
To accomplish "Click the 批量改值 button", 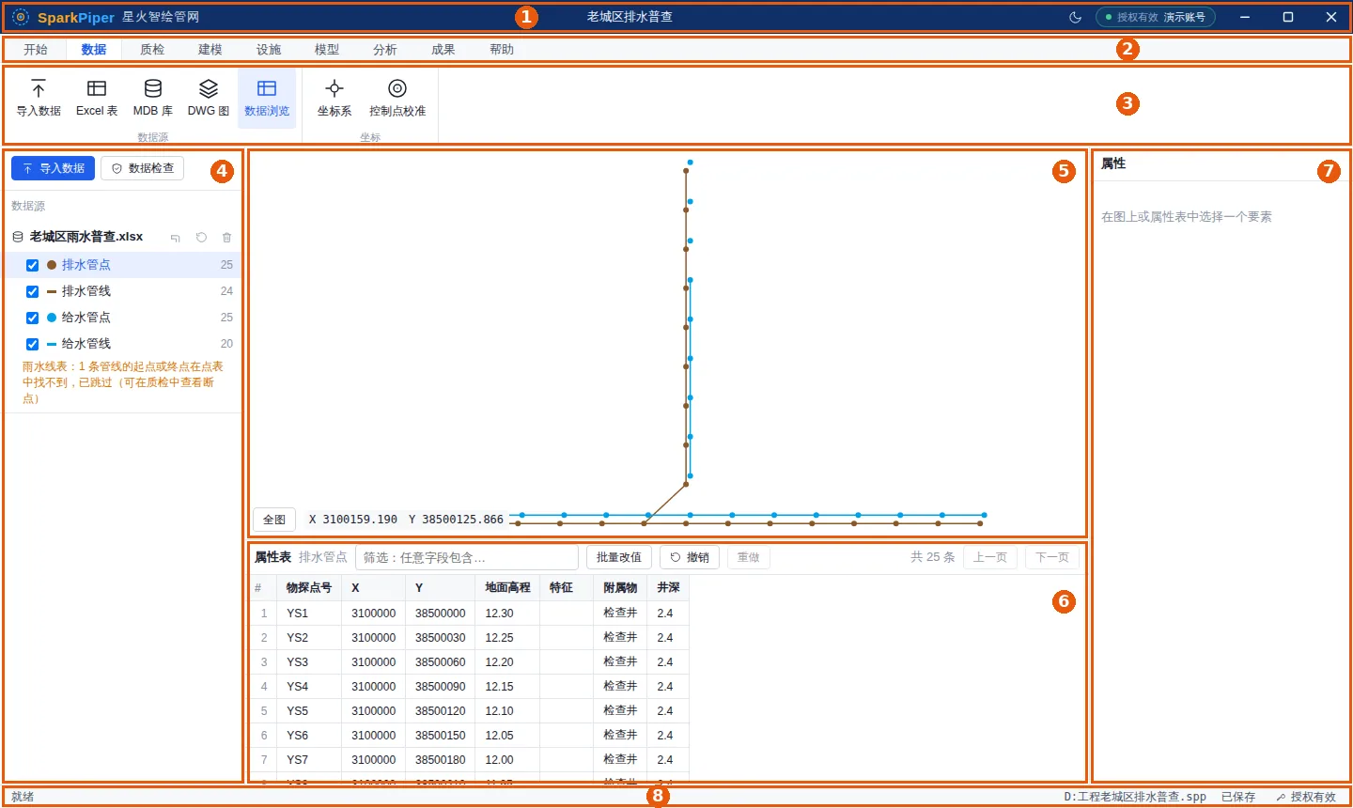I will [x=619, y=557].
